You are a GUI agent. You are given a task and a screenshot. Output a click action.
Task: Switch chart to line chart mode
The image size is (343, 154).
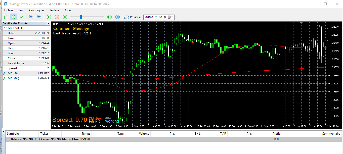(22, 17)
